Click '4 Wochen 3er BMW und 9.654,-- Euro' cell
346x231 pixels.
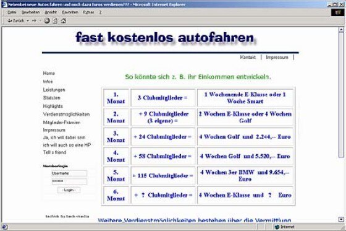click(x=245, y=176)
